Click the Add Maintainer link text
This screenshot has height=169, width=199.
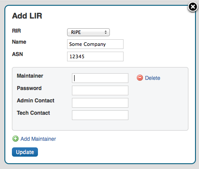38,139
